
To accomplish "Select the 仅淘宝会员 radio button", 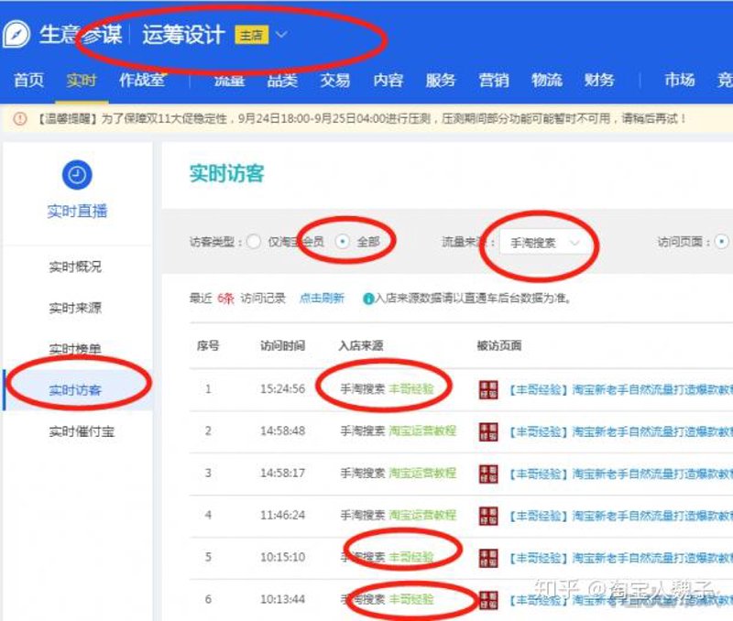I will [x=254, y=242].
